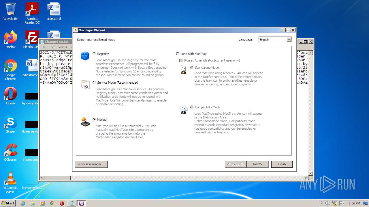This screenshot has height=207, width=369.
Task: Open Acrobat Reader DC desktop icon
Action: pos(32,13)
